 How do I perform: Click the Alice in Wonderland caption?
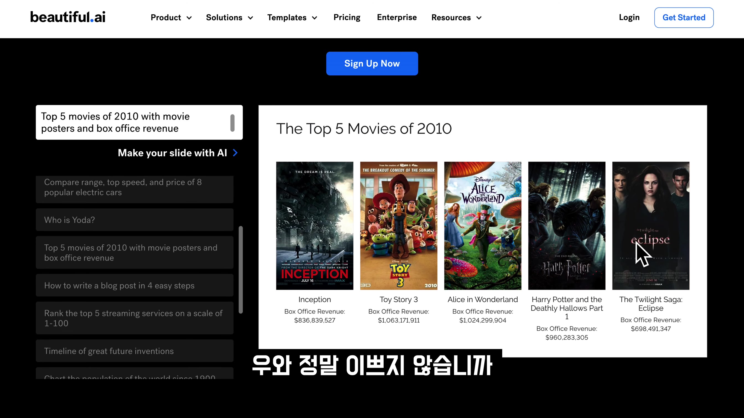pos(483,299)
